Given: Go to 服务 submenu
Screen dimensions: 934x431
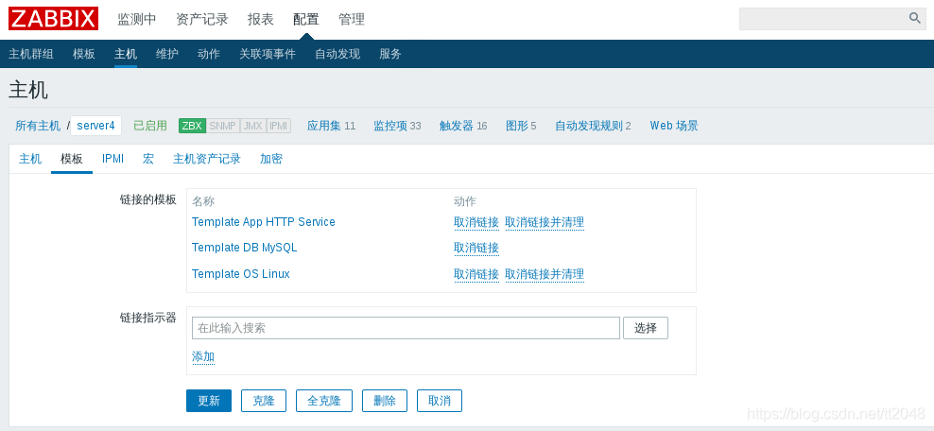Looking at the screenshot, I should click(x=390, y=54).
